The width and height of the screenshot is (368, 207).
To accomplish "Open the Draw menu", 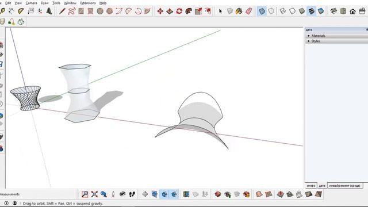I will (x=45, y=3).
